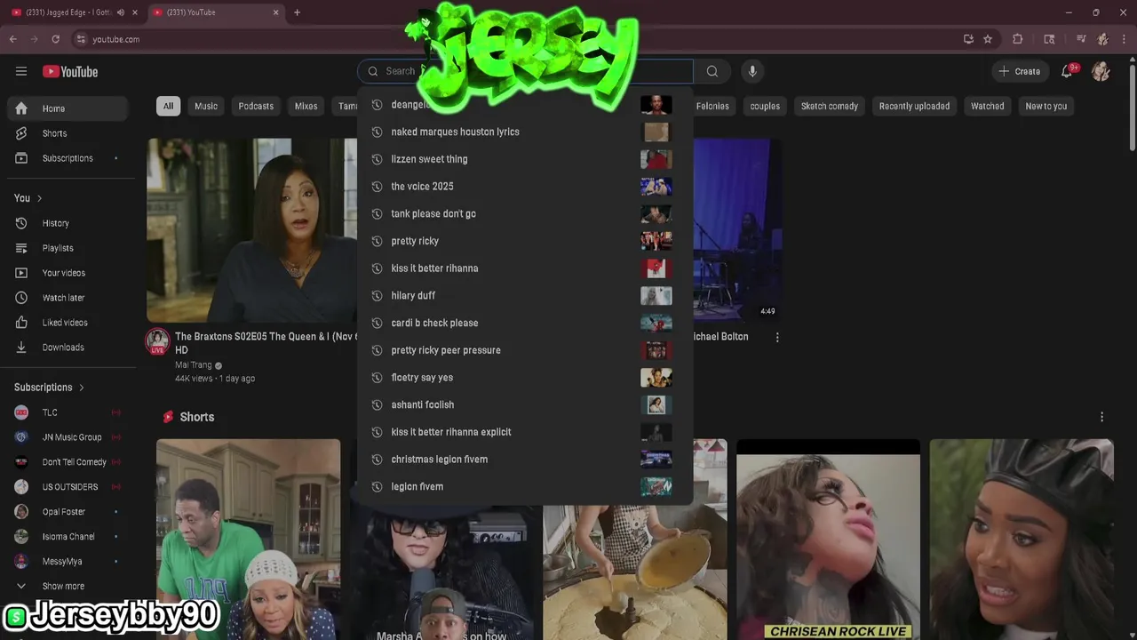The width and height of the screenshot is (1137, 640).
Task: Open Isioma Chanel channel
Action: point(68,537)
